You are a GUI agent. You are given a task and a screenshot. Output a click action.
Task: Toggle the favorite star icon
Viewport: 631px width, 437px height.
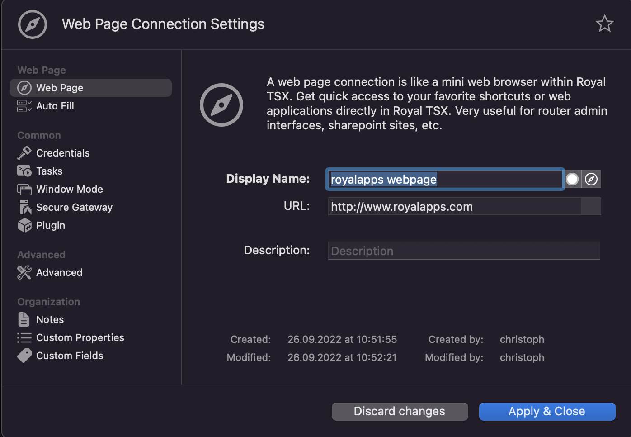click(x=604, y=24)
